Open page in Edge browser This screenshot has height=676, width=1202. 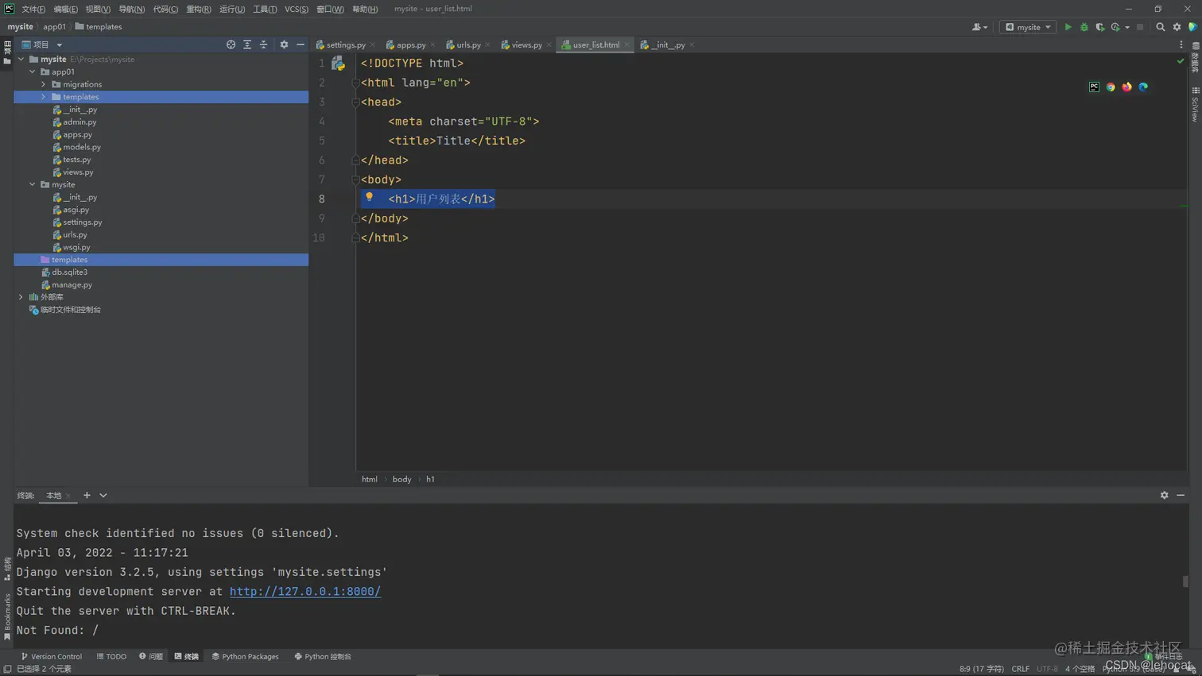coord(1143,87)
